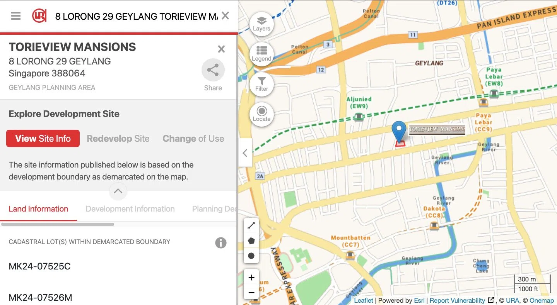
Task: Click the URA logo icon
Action: (39, 16)
